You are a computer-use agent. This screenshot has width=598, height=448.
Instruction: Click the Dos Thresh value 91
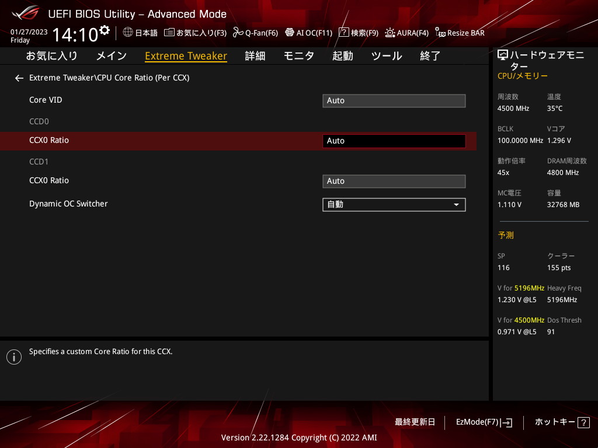coord(551,332)
